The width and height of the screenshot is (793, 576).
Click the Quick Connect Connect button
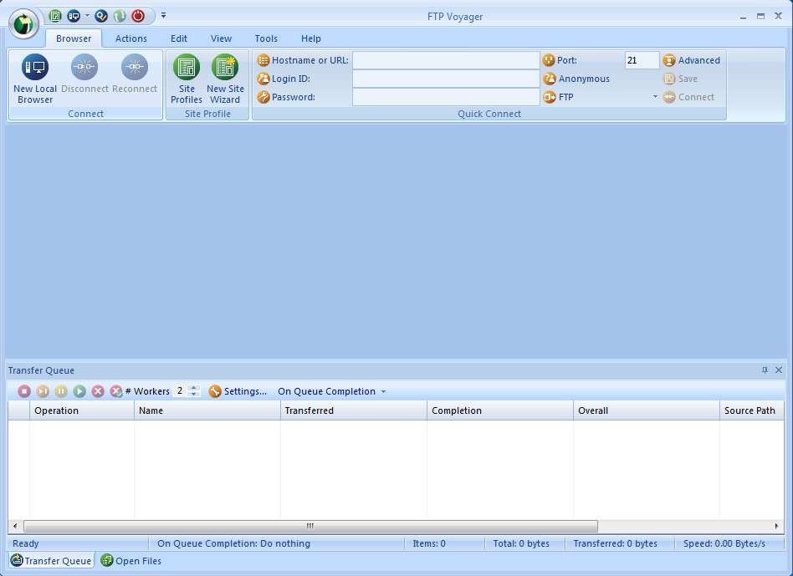coord(688,97)
